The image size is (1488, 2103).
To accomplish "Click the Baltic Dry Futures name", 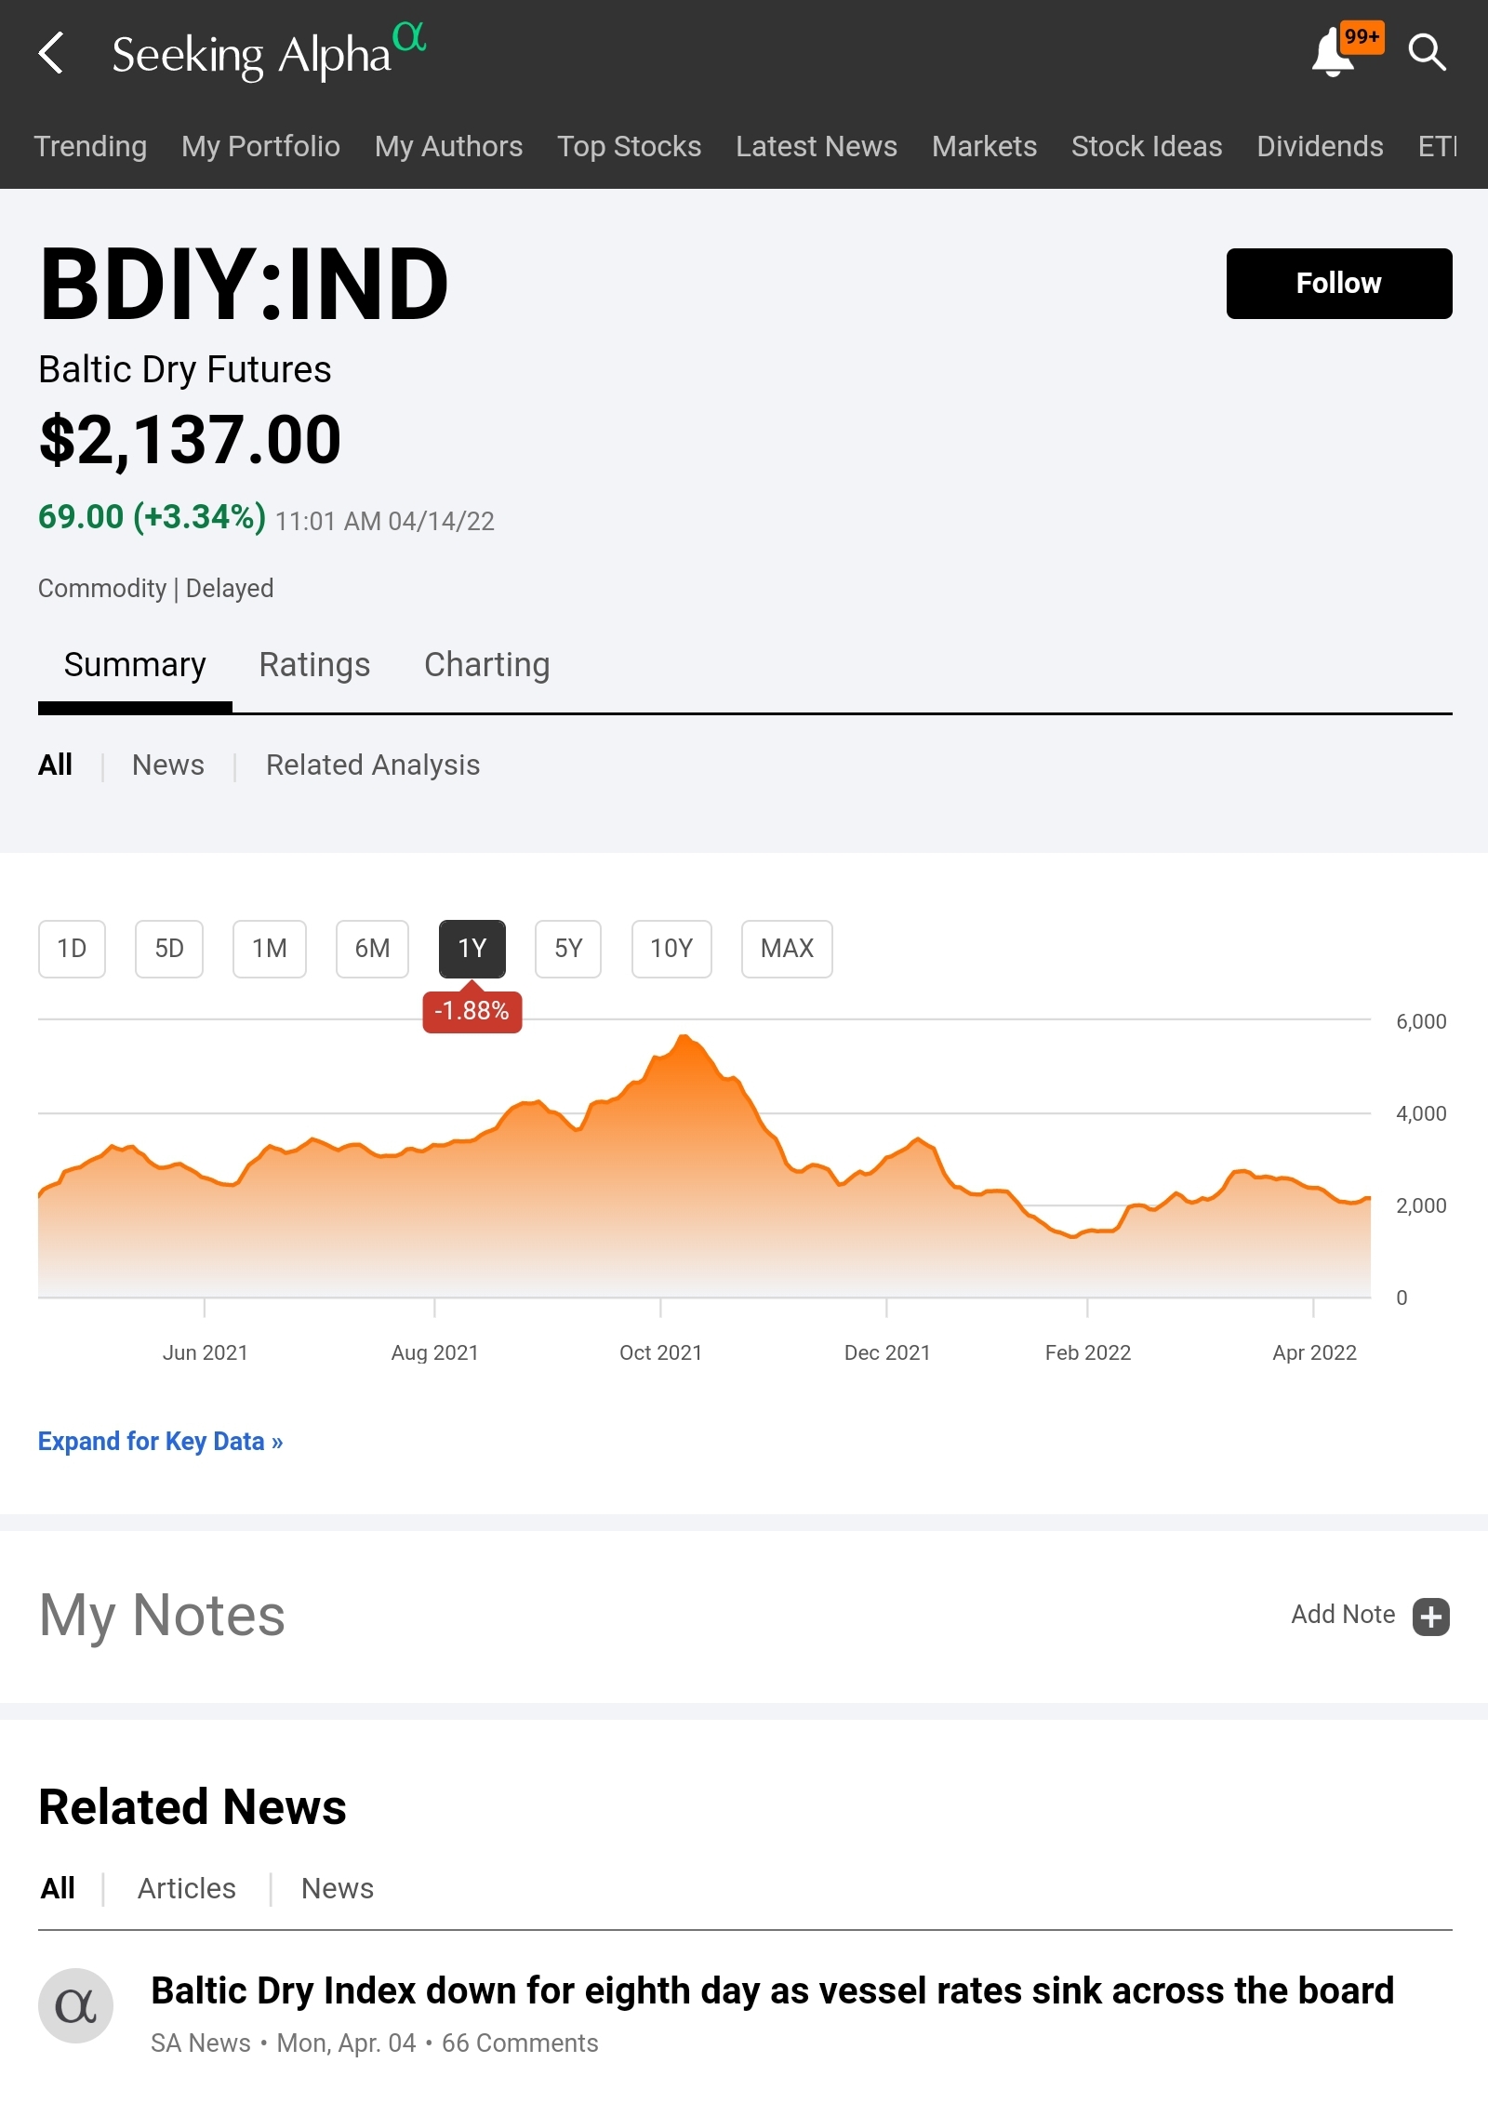I will click(185, 370).
